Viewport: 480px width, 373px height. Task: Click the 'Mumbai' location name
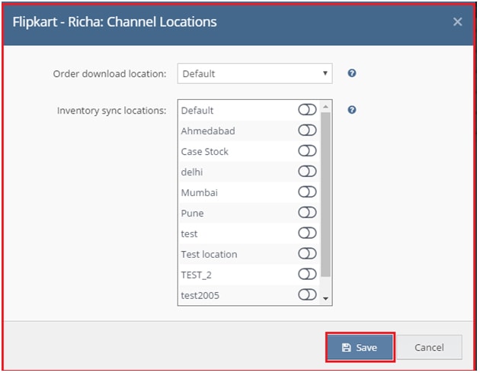[x=200, y=192]
